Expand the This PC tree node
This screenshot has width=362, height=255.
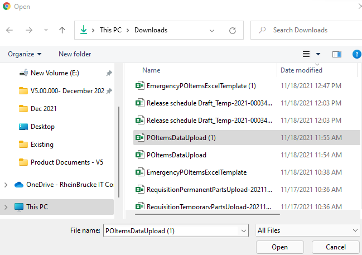6,207
